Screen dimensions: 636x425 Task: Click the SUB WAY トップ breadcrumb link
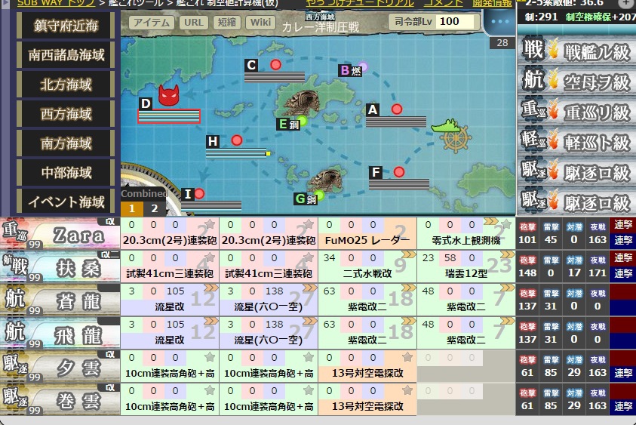(x=56, y=3)
